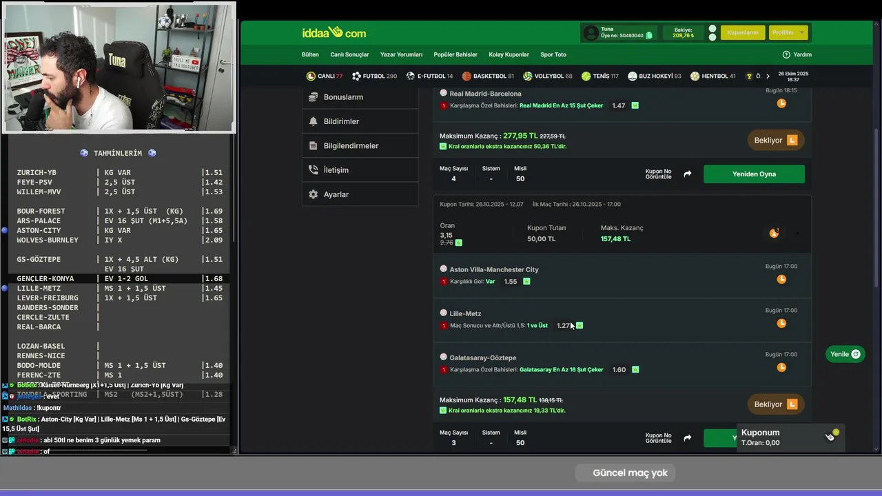Click the streamer webcam overlay

[119, 67]
